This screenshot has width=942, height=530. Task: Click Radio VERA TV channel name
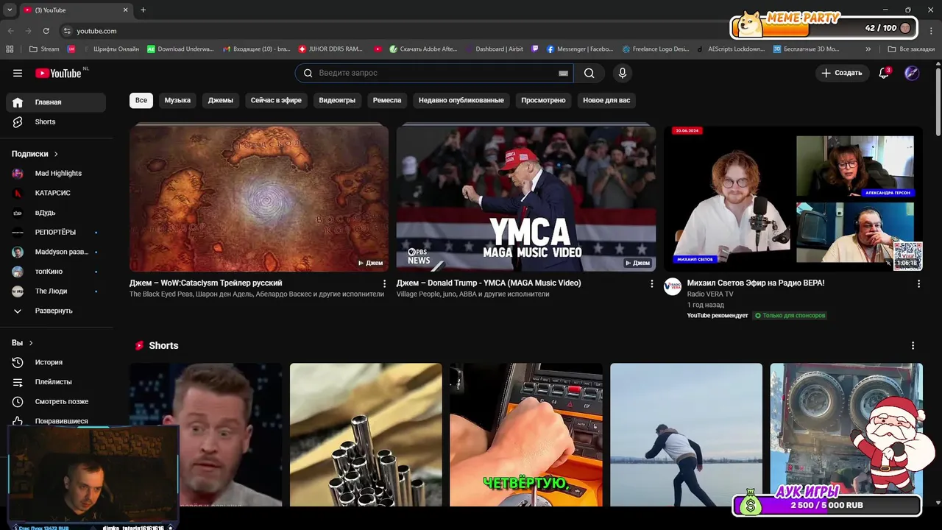710,294
